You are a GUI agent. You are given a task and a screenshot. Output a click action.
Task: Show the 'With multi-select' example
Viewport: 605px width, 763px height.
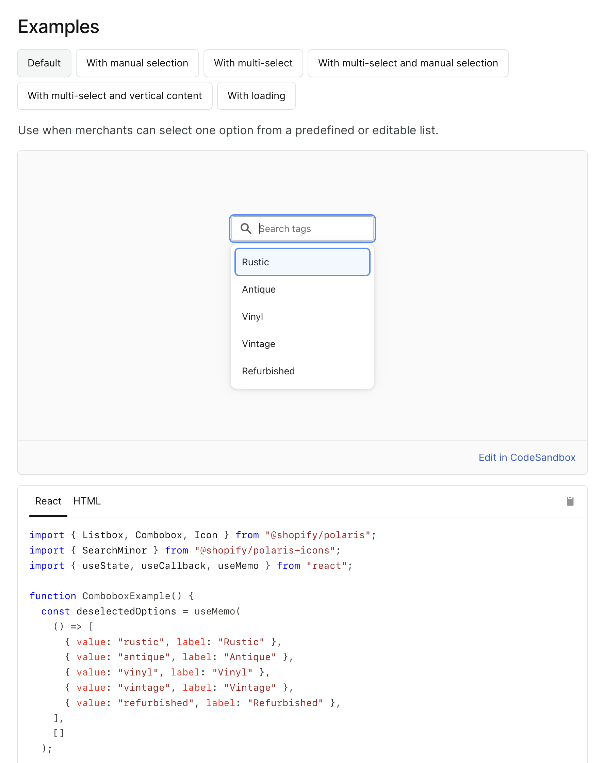[253, 63]
